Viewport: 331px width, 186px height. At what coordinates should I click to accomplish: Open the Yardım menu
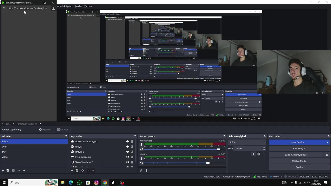(x=88, y=6)
